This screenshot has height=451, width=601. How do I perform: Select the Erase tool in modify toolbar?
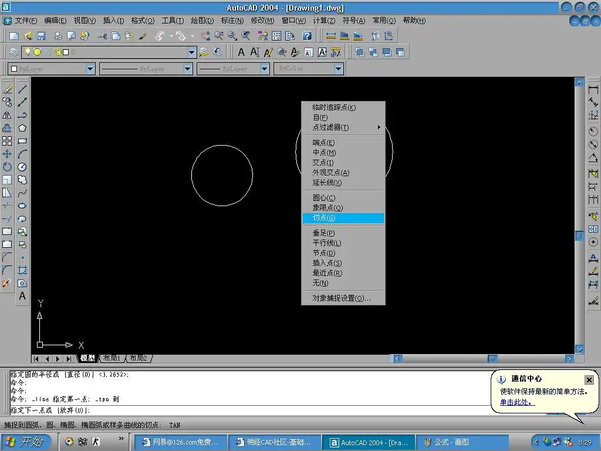[7, 89]
